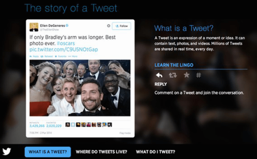Image resolution: width=257 pixels, height=159 pixels.
Task: Open the What Is a Tweet tab
Action: click(x=48, y=152)
